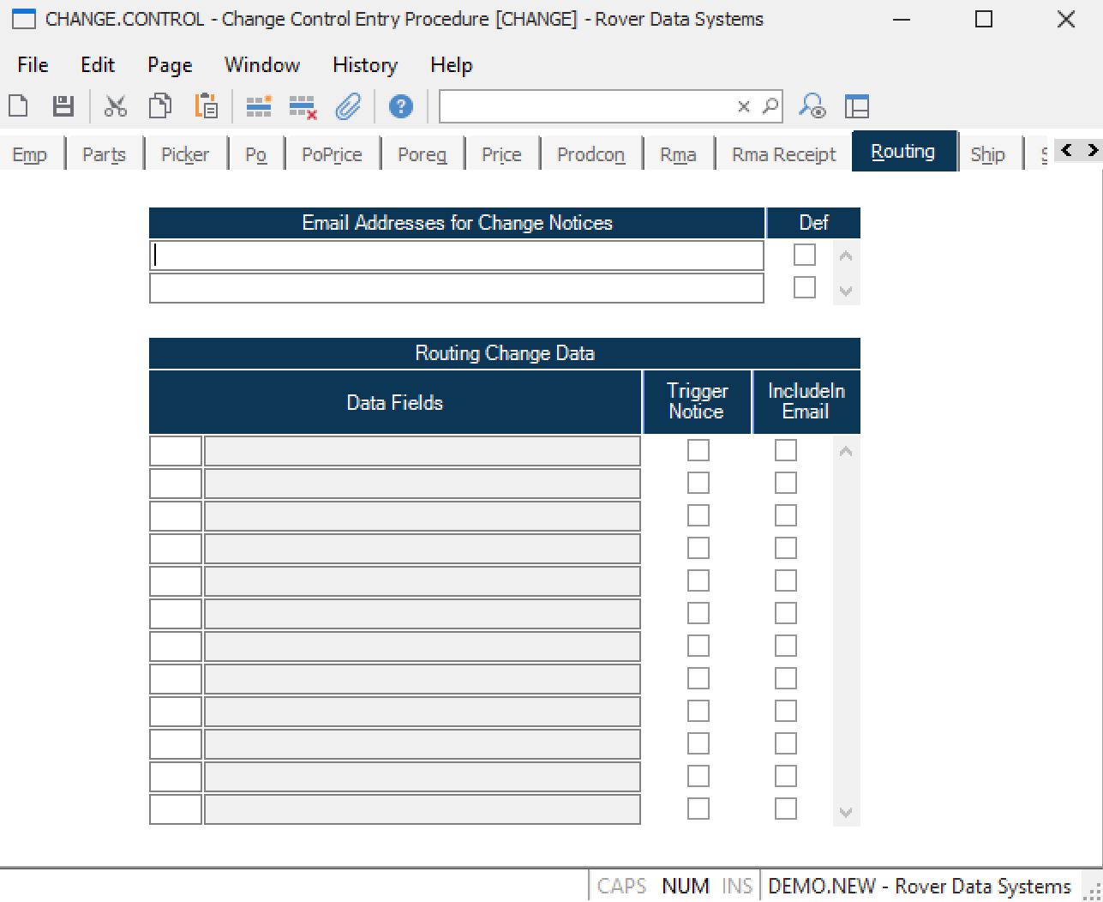Click the Save disk icon

(x=63, y=106)
